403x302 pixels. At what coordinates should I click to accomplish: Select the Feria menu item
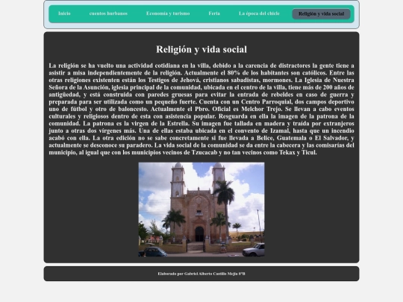pos(214,13)
